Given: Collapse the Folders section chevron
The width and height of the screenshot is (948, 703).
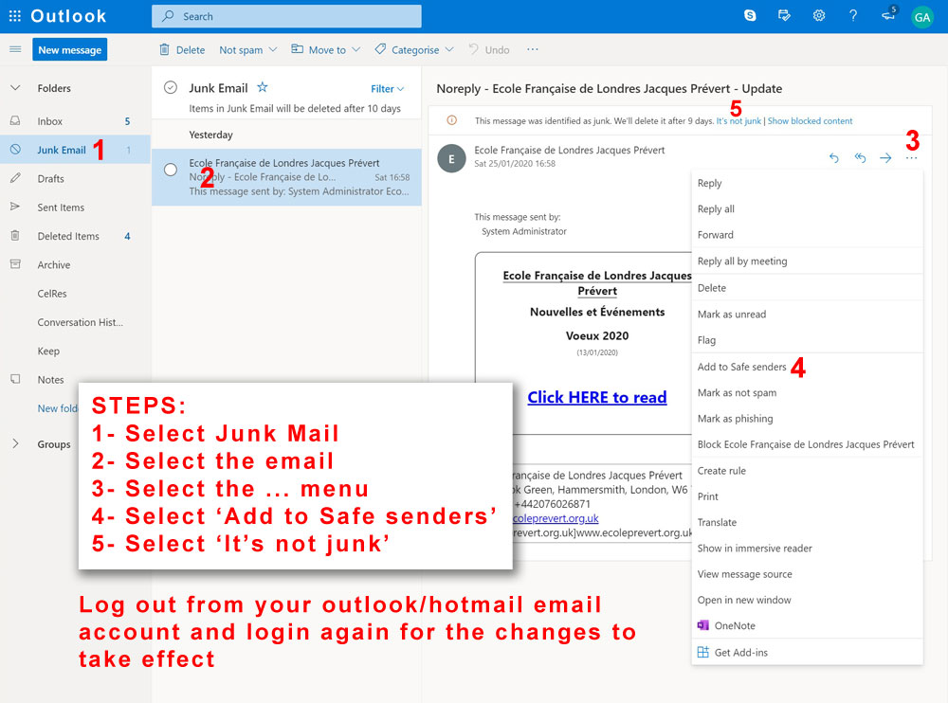Looking at the screenshot, I should (x=15, y=88).
